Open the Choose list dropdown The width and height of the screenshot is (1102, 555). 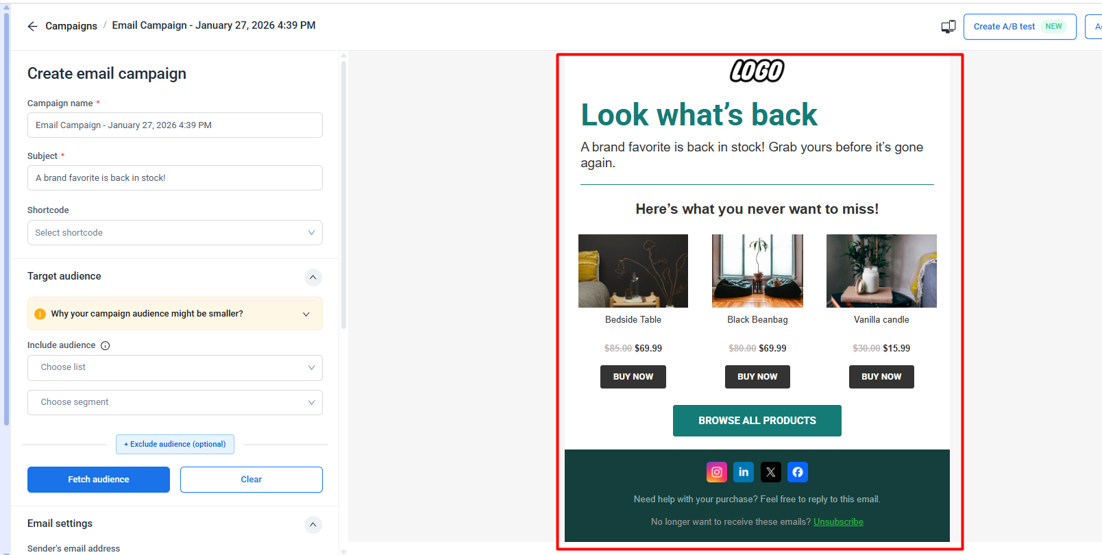[175, 368]
